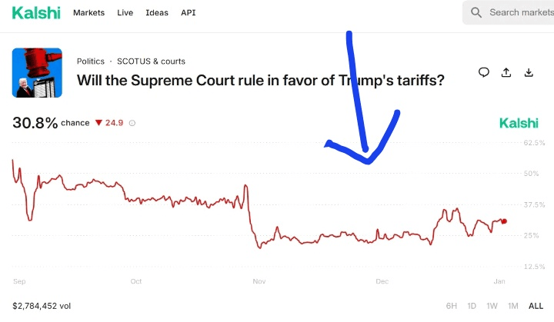Click the Trump tariffs market thumbnail

point(37,72)
